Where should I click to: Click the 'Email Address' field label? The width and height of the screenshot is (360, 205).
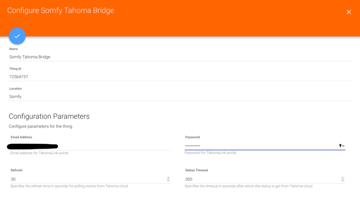coord(21,137)
